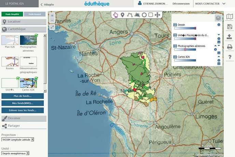Click Plus de fonds button
The width and height of the screenshot is (235, 157).
(x=23, y=96)
